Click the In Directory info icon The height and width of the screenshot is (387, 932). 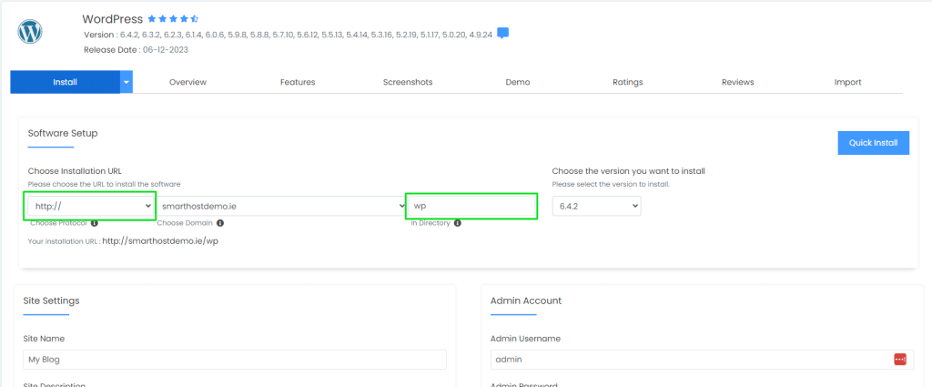click(x=458, y=222)
